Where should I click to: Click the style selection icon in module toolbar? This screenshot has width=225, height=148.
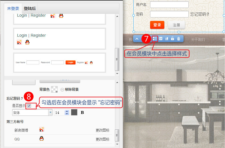point(155,39)
